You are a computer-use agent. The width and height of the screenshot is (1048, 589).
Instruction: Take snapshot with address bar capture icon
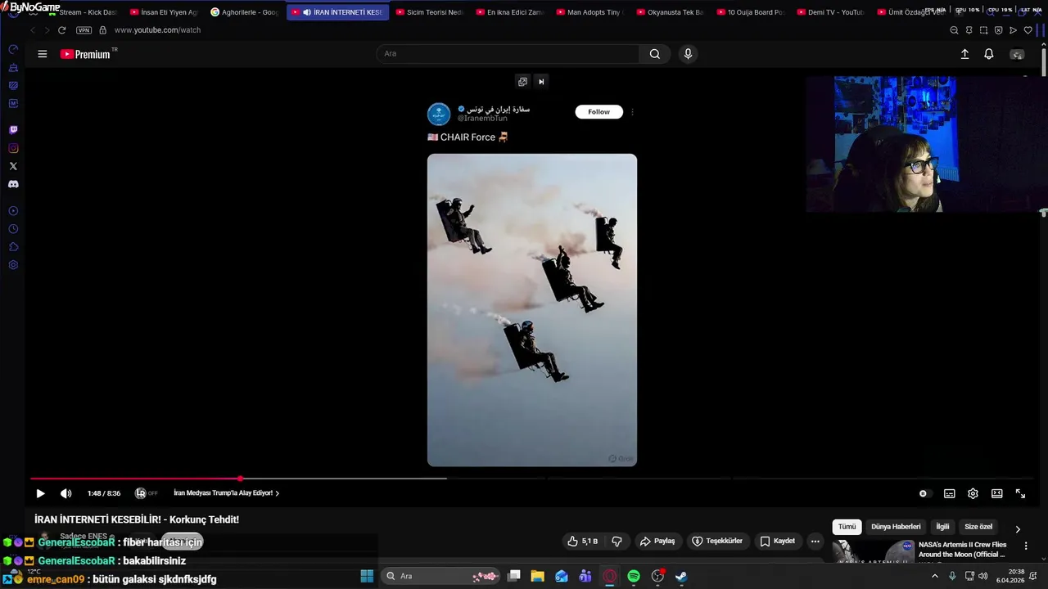pos(983,30)
